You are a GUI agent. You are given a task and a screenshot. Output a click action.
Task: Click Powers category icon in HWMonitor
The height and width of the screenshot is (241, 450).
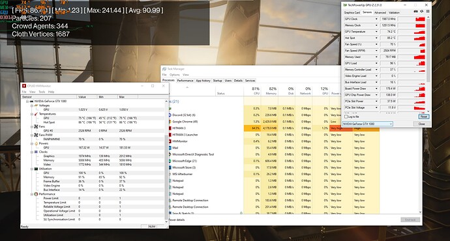(x=36, y=143)
